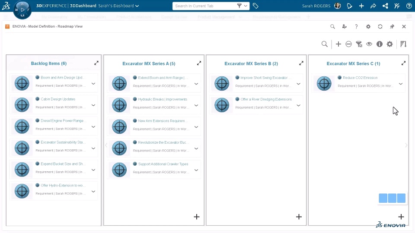The height and width of the screenshot is (233, 415).
Task: Open the 3DEXPERIENCE compass
Action: 22,10
